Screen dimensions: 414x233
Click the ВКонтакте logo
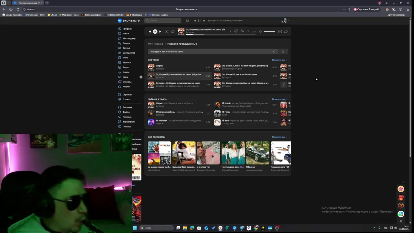pyautogui.click(x=129, y=20)
